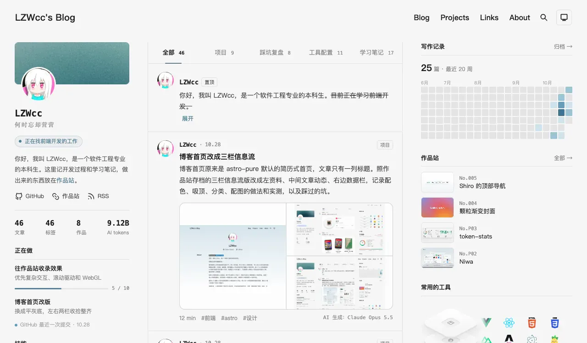Open Projects in the top navigation
587x343 pixels.
click(x=454, y=17)
